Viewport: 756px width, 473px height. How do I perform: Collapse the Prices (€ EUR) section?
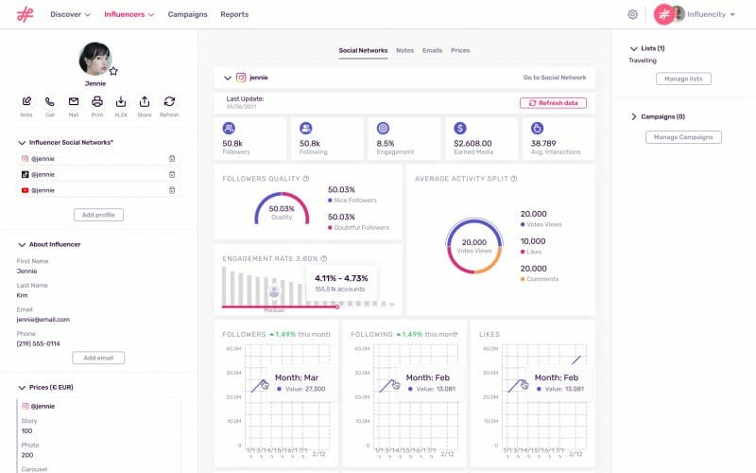click(x=21, y=387)
